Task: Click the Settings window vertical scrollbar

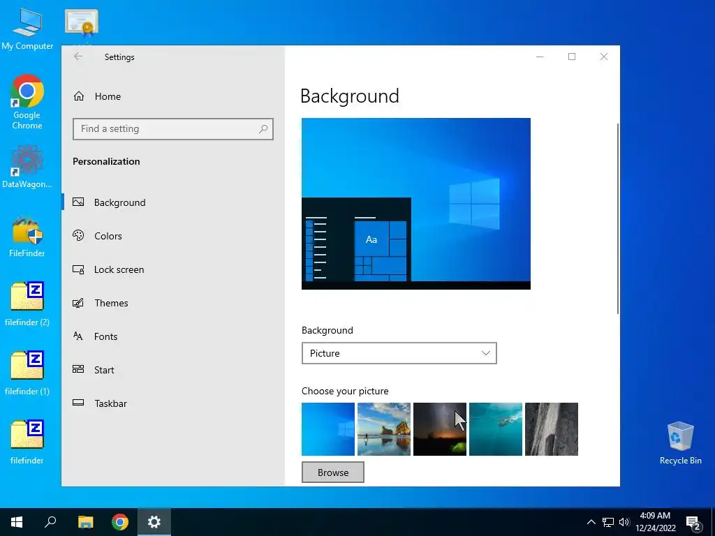Action: pos(618,218)
